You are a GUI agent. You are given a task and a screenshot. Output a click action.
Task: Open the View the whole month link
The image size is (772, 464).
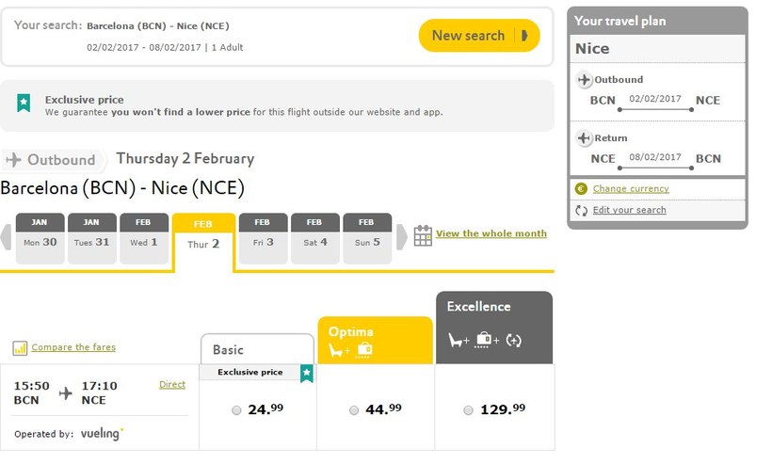coord(491,233)
